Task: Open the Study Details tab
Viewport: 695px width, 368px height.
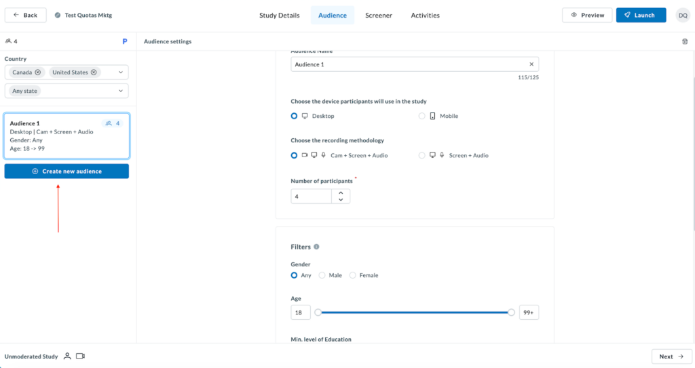Action: point(279,15)
